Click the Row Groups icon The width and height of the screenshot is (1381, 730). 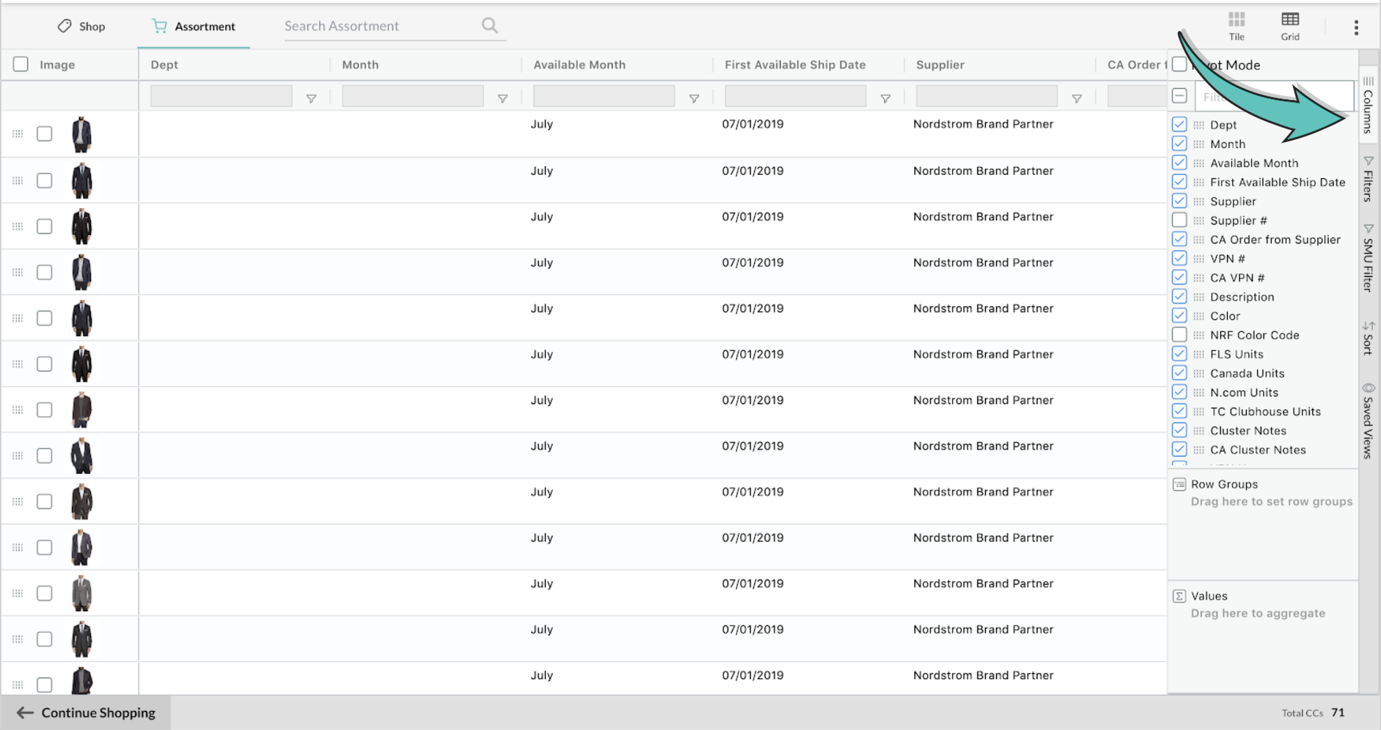pyautogui.click(x=1180, y=484)
